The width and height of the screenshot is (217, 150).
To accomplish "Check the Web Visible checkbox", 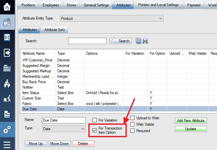I will (132, 124).
